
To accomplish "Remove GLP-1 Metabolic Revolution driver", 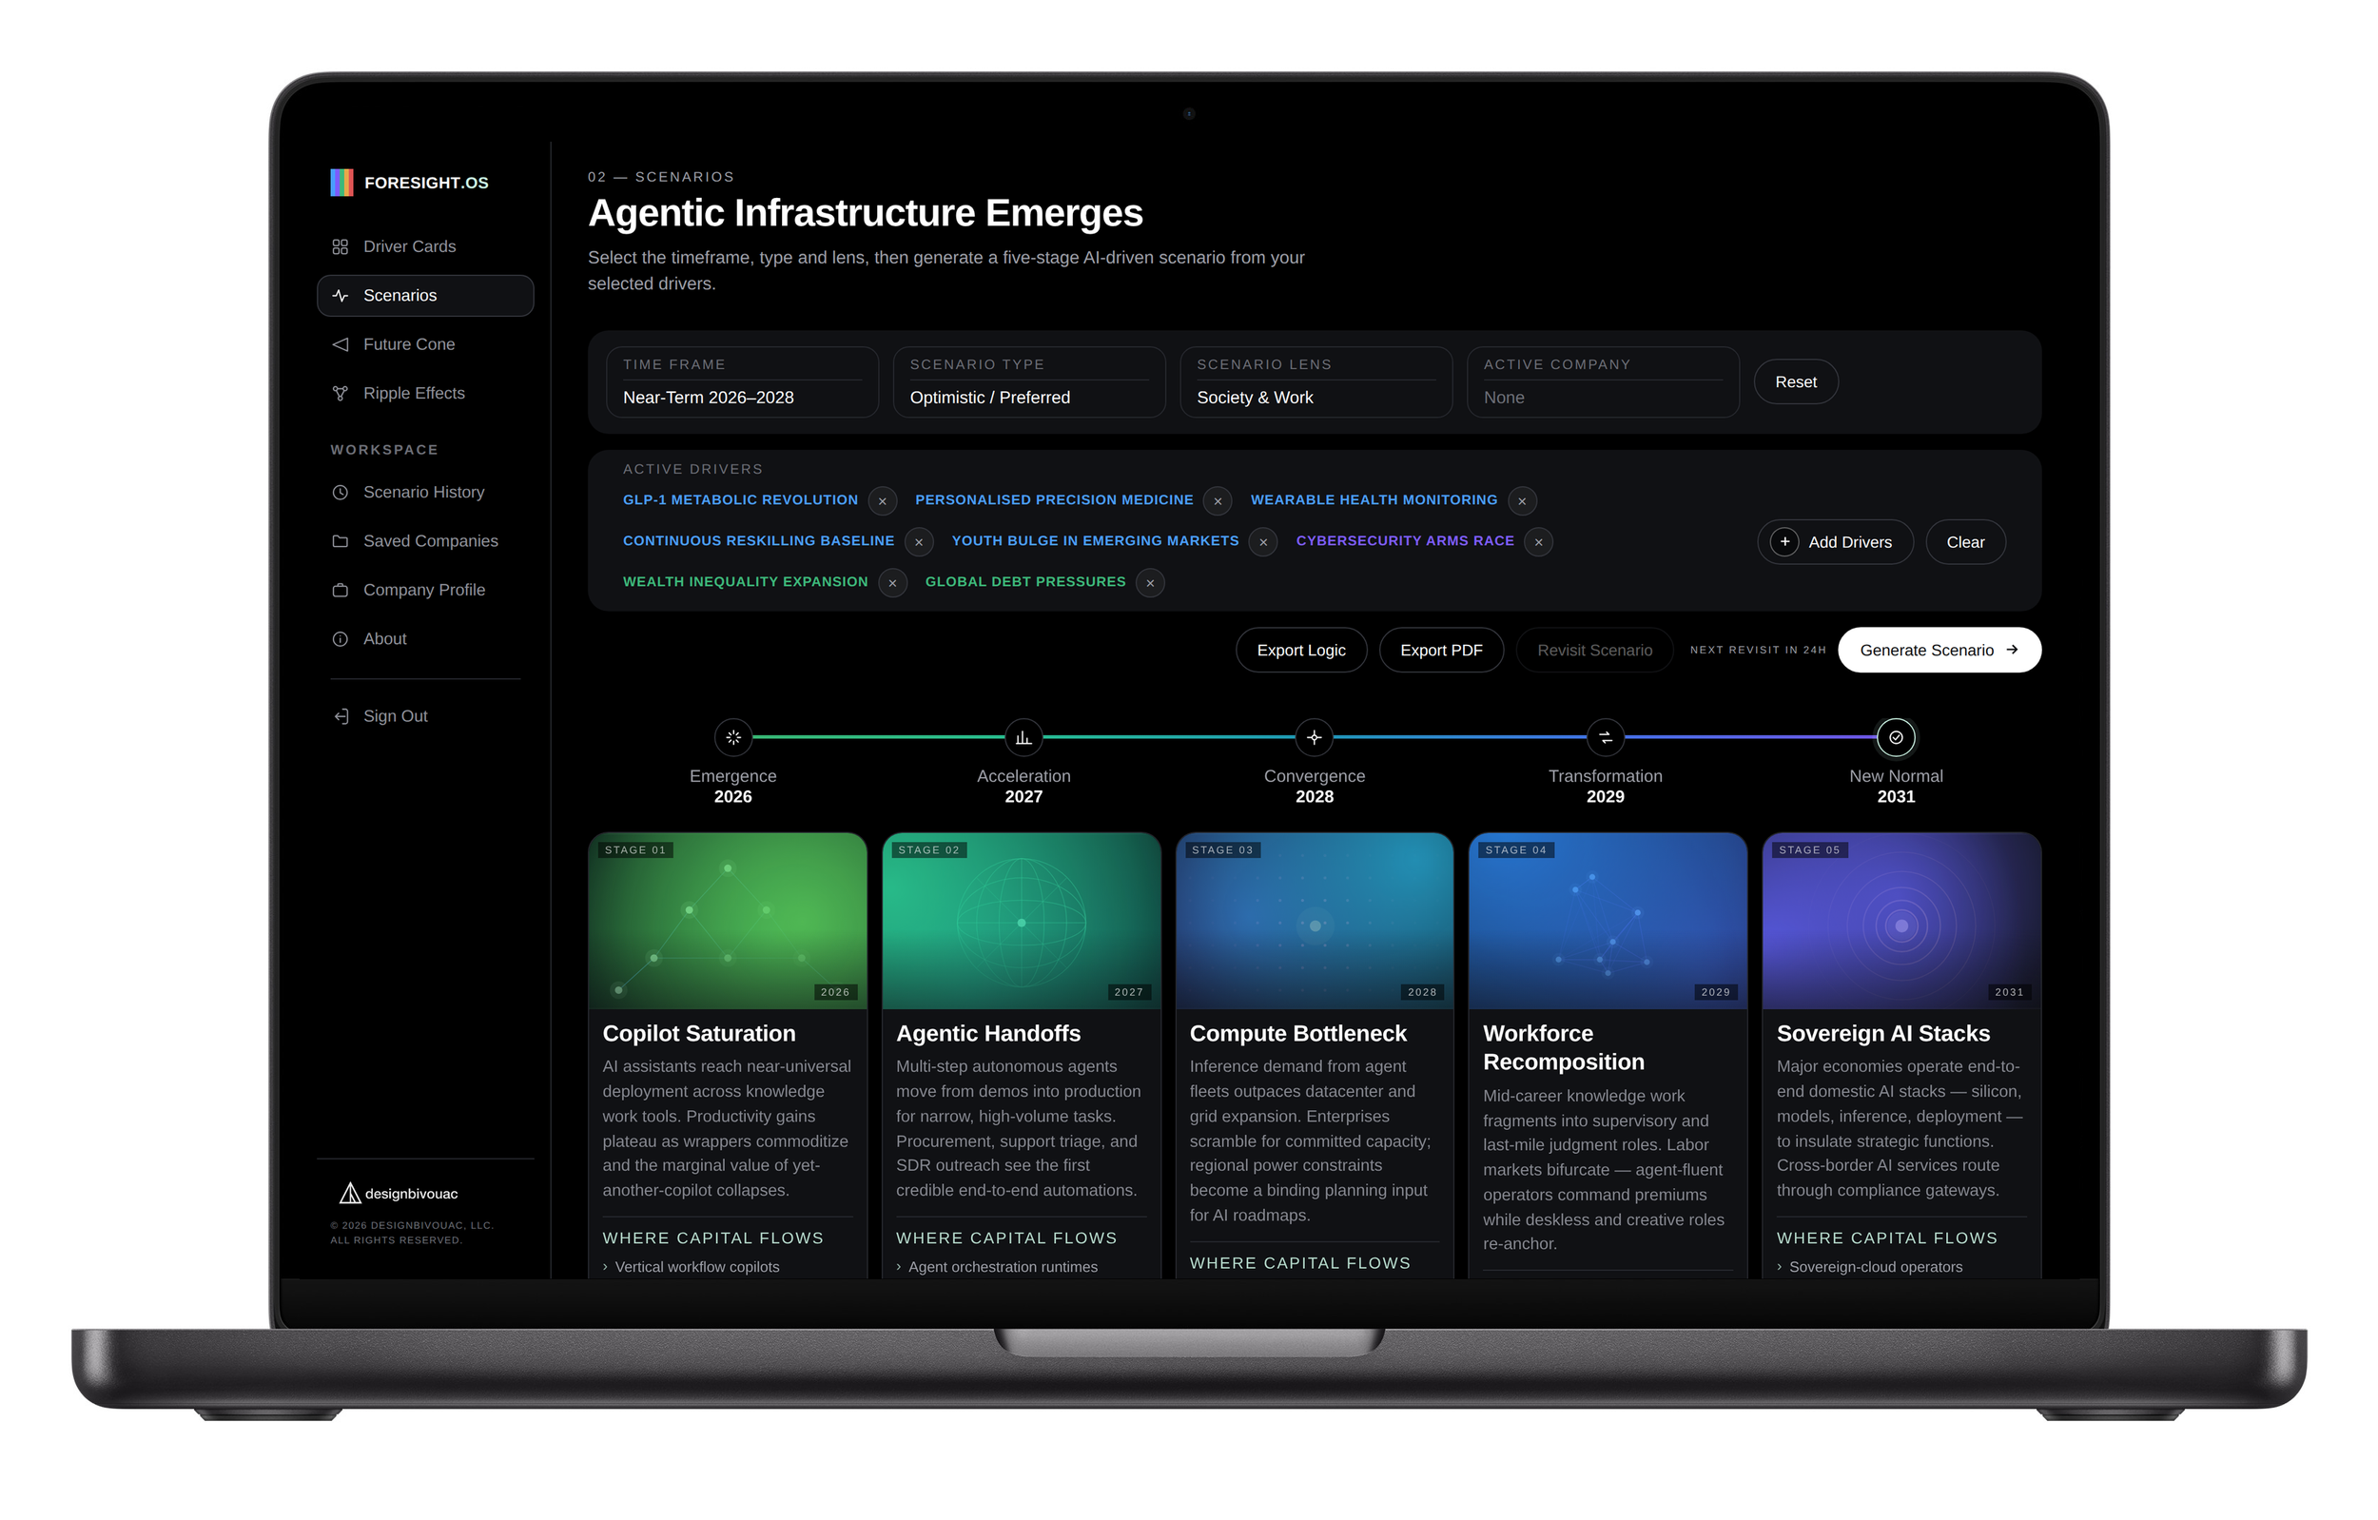I will (883, 501).
